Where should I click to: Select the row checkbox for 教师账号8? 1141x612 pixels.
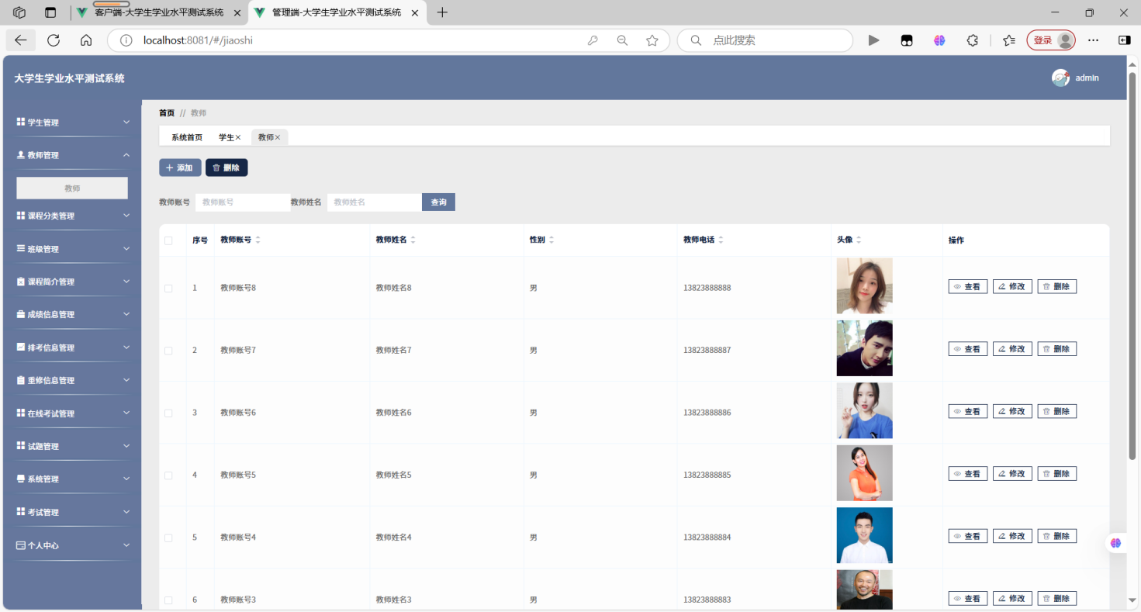168,288
